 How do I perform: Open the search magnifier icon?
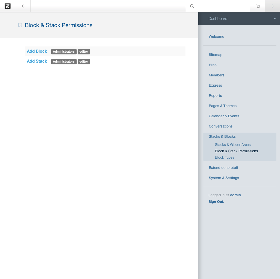[192, 6]
